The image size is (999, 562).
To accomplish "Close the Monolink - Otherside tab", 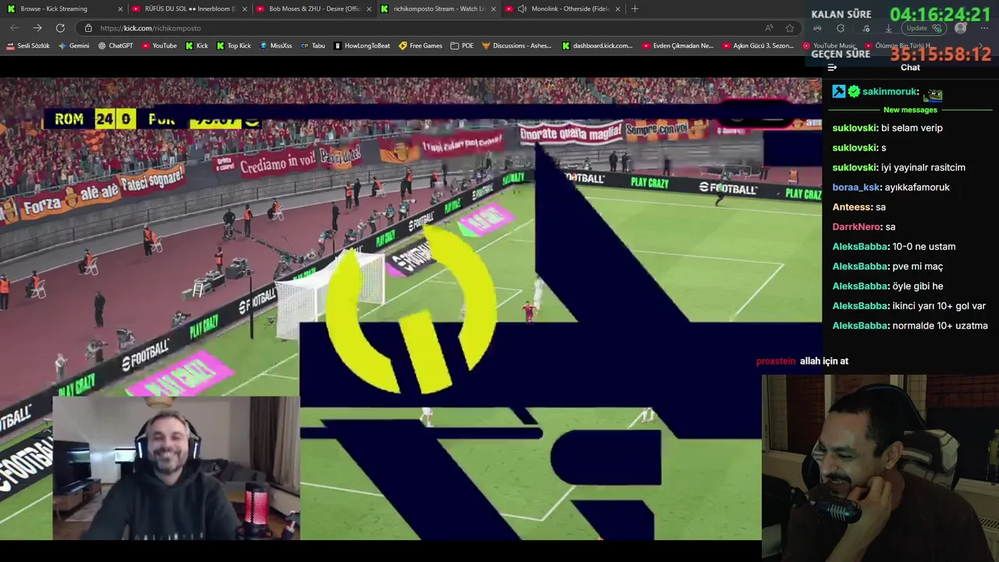I will click(618, 9).
